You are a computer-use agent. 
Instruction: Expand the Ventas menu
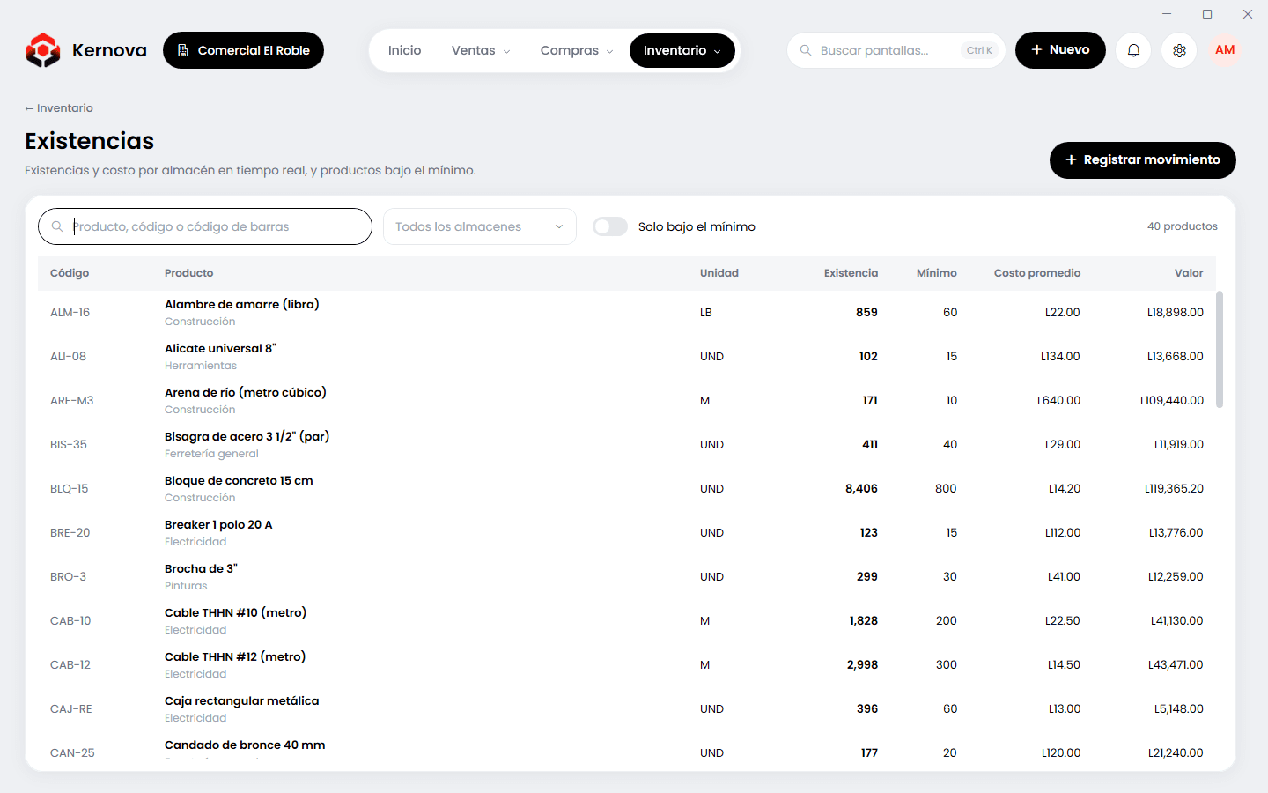click(481, 50)
